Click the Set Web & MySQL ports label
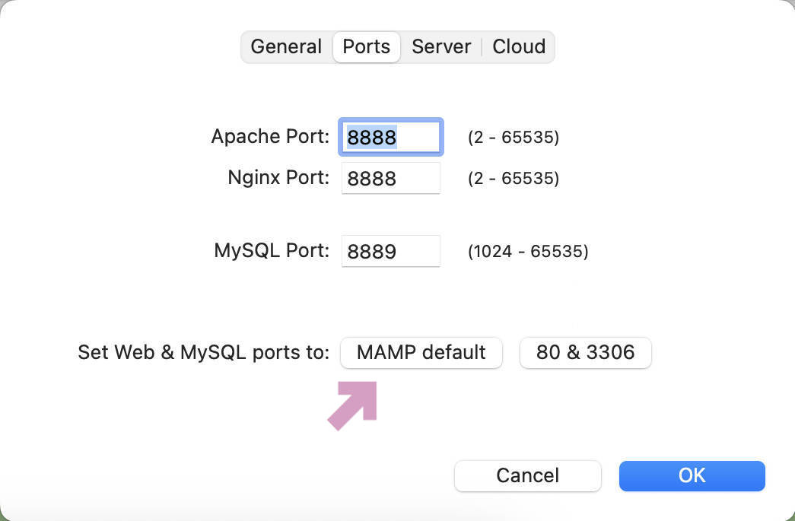The height and width of the screenshot is (521, 795). coord(202,352)
